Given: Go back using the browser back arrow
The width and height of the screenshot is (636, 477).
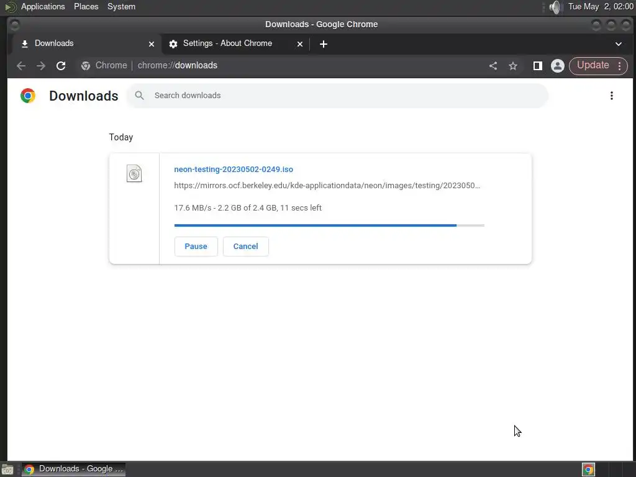Looking at the screenshot, I should (21, 66).
